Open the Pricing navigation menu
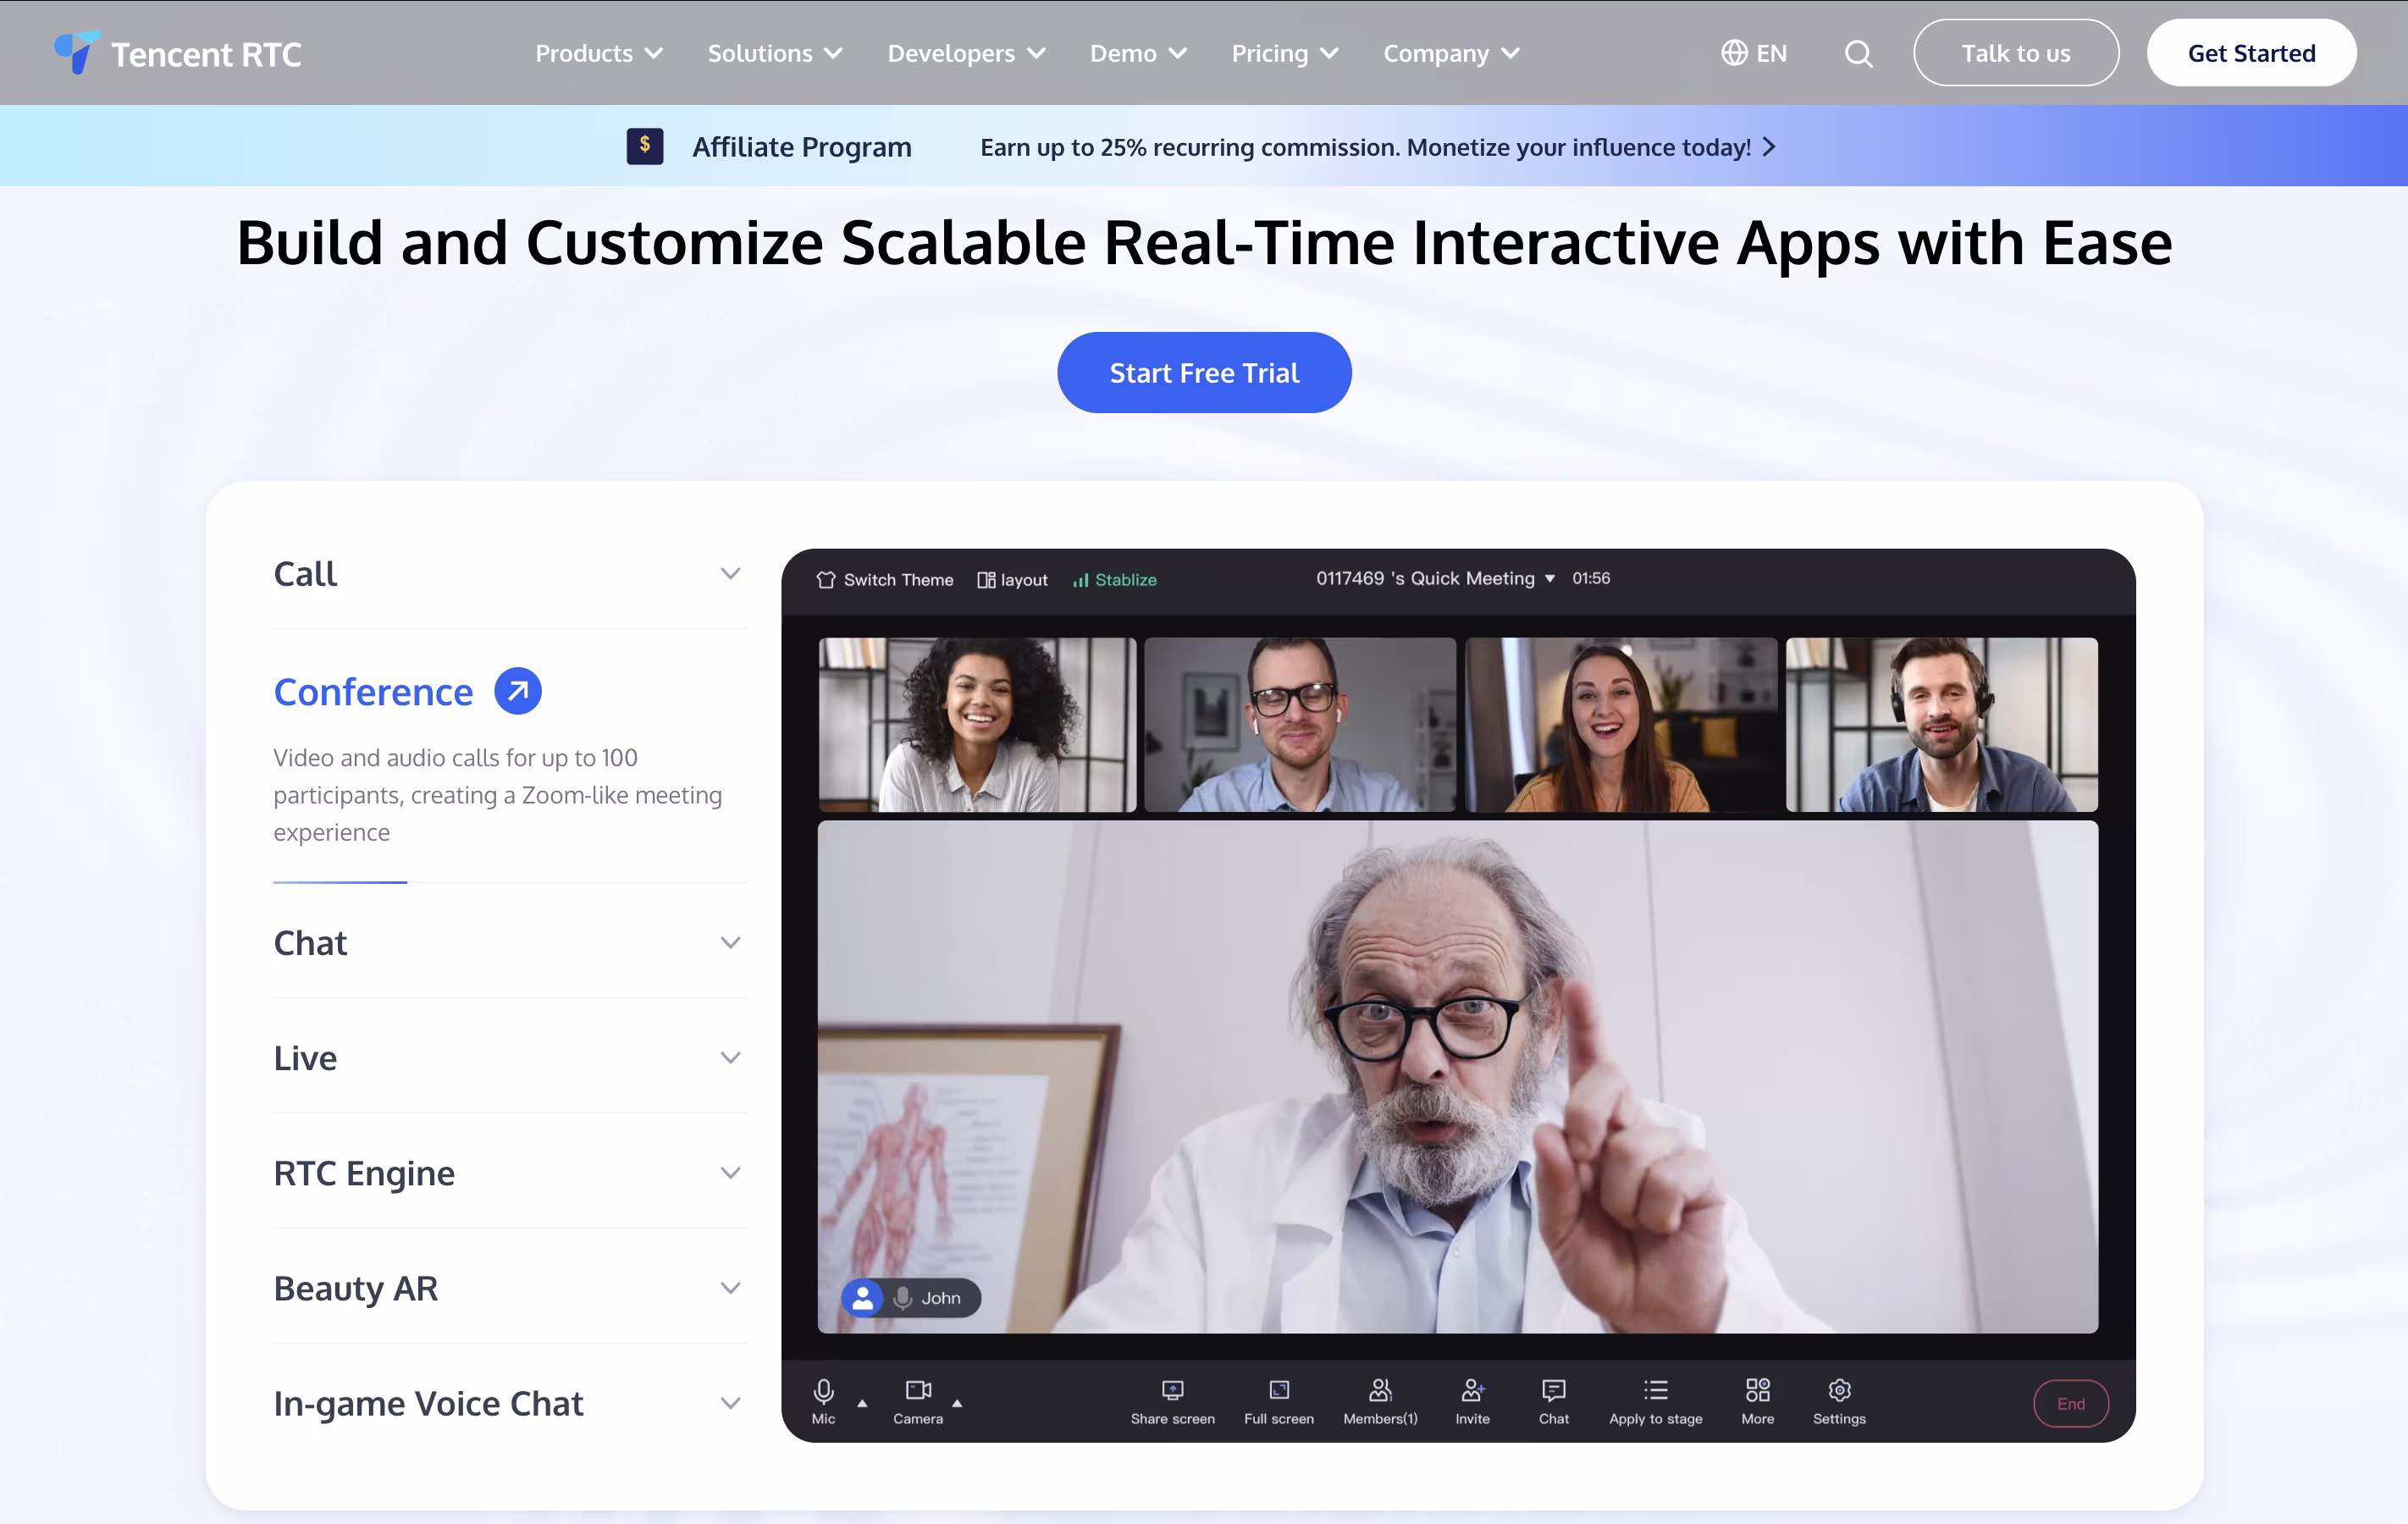2408x1524 pixels. pyautogui.click(x=1284, y=53)
